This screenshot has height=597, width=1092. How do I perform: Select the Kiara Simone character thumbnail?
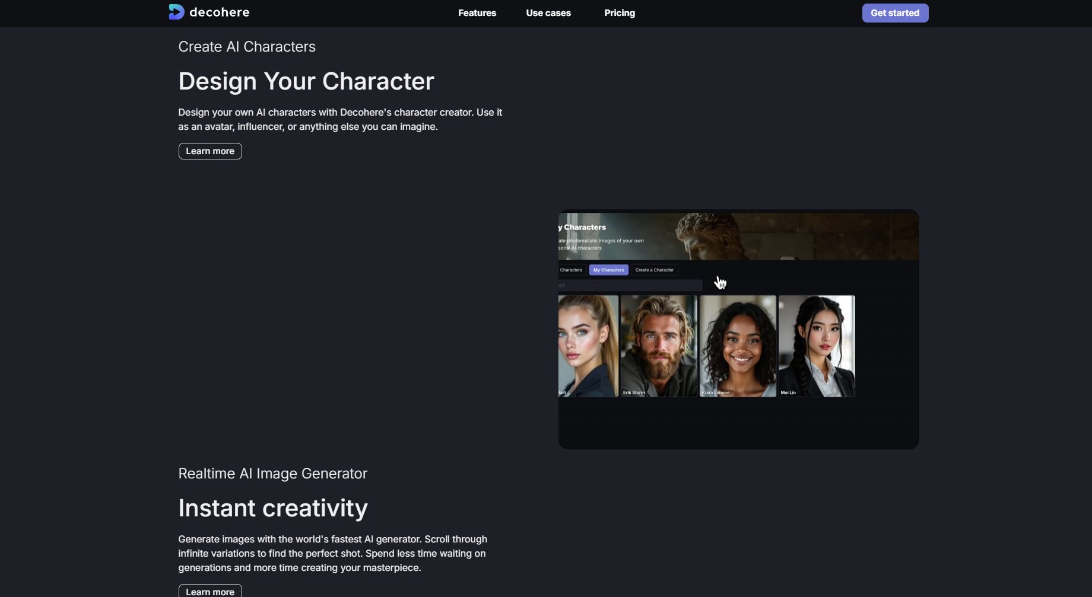pyautogui.click(x=738, y=346)
